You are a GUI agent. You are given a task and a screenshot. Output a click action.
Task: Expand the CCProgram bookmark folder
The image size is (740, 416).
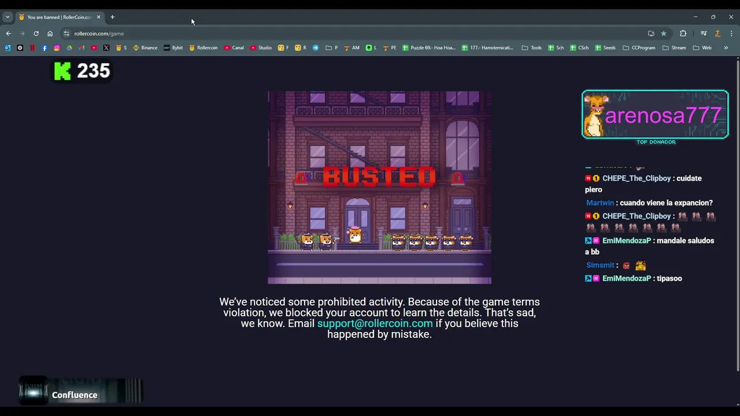pyautogui.click(x=639, y=48)
